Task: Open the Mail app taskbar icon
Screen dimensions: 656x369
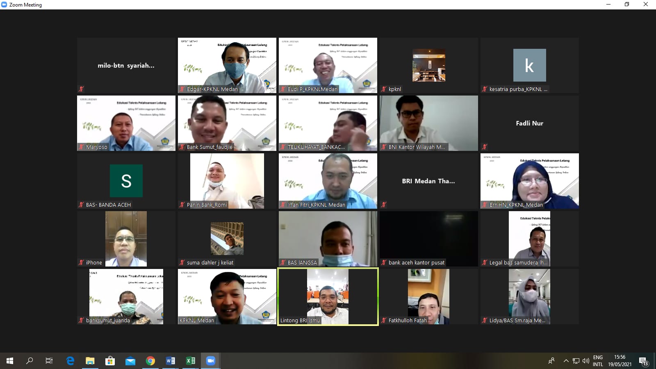Action: point(130,361)
